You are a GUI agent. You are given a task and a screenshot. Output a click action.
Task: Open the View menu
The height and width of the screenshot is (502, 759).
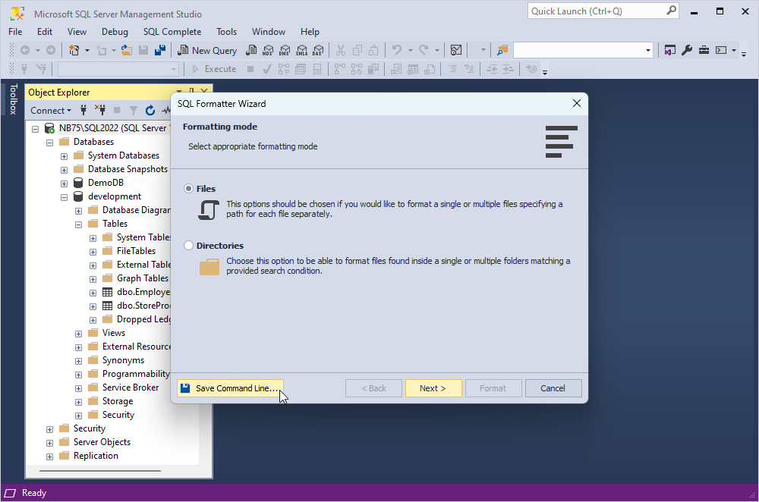tap(77, 31)
